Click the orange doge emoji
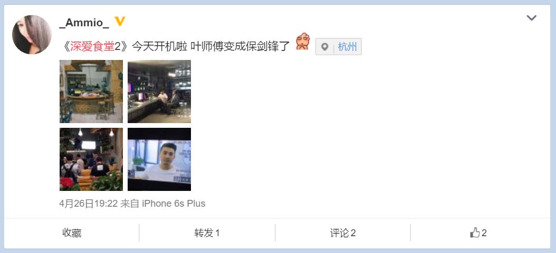556x253 pixels. (303, 41)
